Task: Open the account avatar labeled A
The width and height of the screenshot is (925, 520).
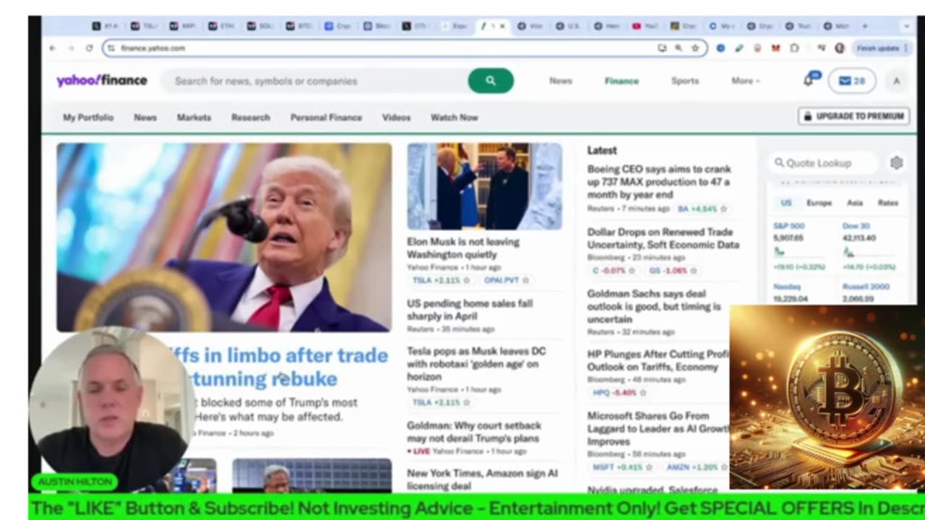Action: [896, 81]
